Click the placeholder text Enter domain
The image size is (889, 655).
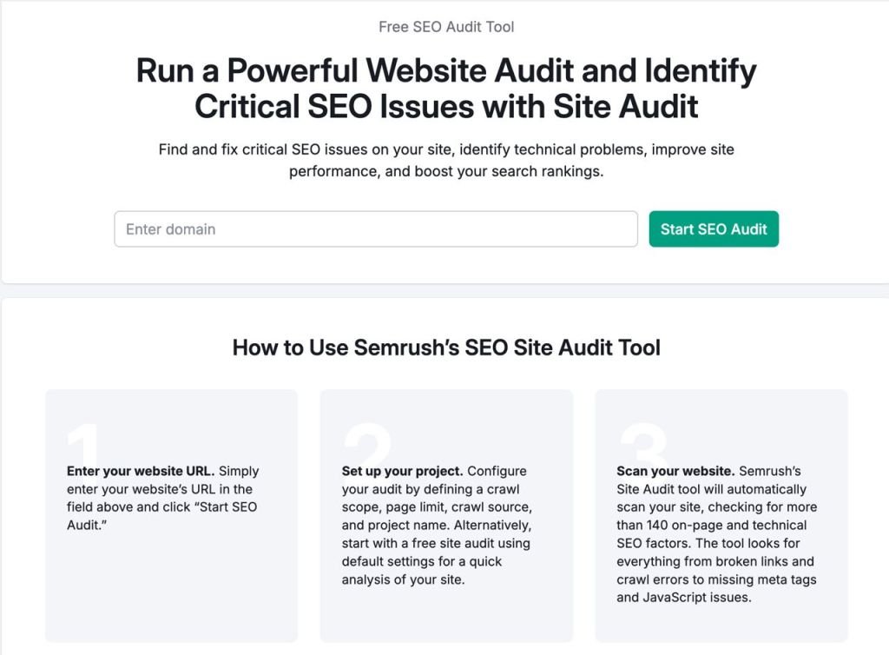(171, 228)
